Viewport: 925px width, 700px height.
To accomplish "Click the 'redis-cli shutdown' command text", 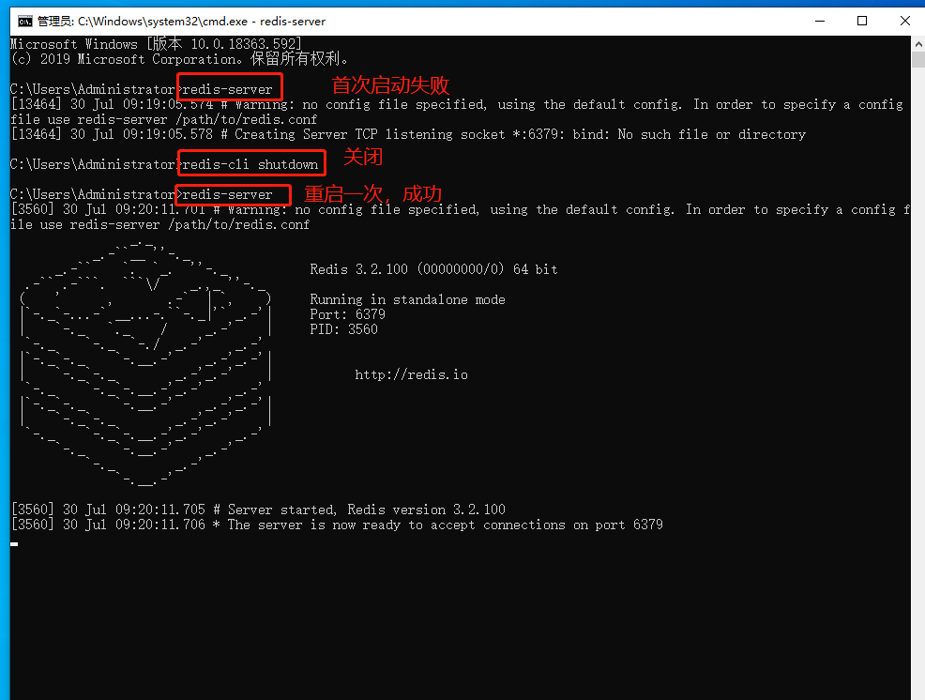I will (250, 164).
